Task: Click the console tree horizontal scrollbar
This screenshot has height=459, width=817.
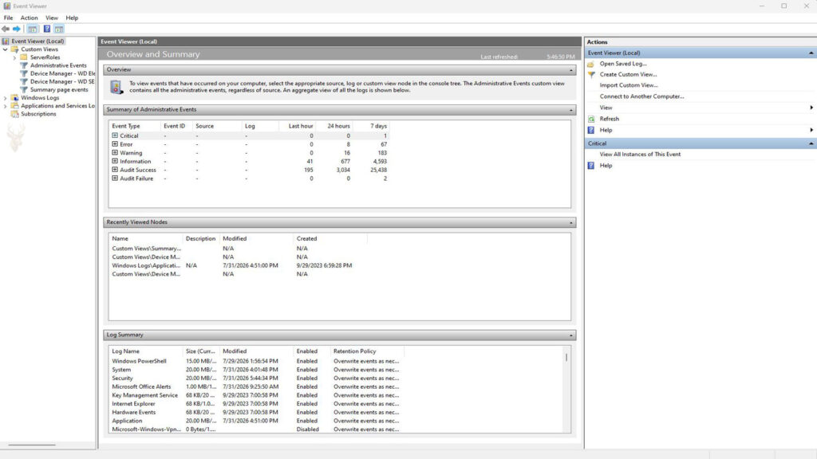Action: coord(31,445)
